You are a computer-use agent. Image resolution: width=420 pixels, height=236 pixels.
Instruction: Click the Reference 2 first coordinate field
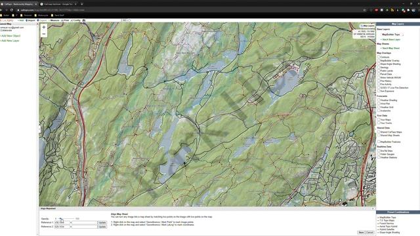pyautogui.click(x=62, y=226)
